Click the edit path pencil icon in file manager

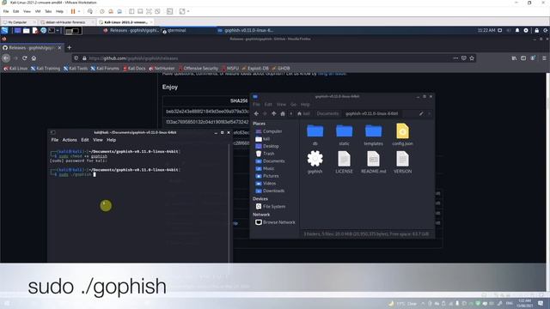[x=421, y=113]
